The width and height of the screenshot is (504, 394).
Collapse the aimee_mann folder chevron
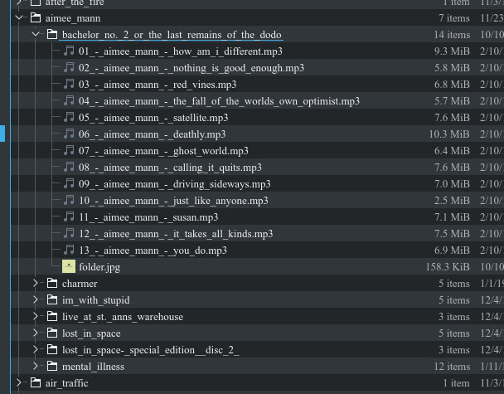pos(19,17)
